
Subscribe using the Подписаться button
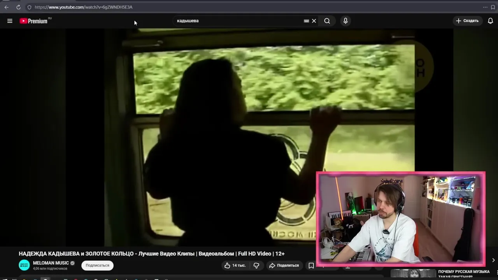[x=97, y=265]
